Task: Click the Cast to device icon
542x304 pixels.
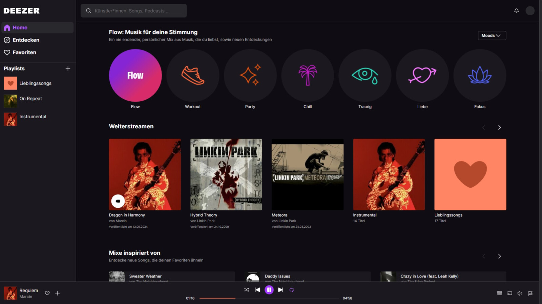Action: [x=510, y=293]
